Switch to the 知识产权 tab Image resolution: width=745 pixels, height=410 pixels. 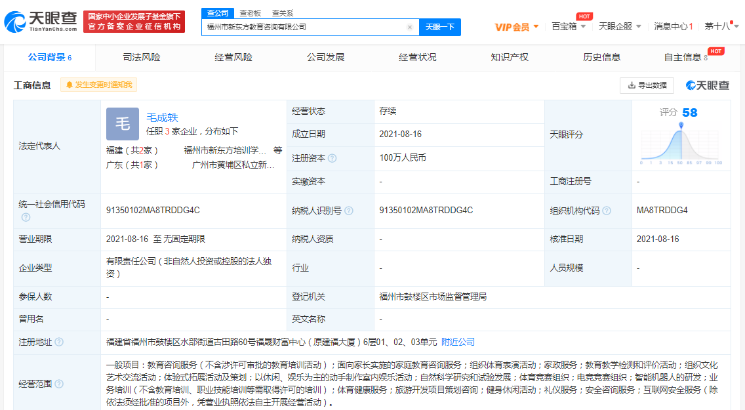(510, 58)
